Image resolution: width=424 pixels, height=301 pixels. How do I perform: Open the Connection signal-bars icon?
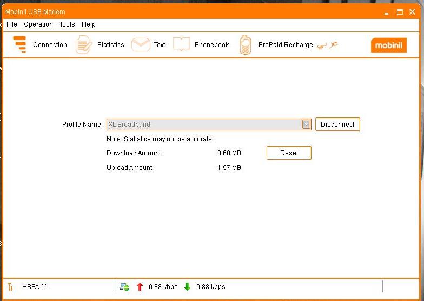point(19,44)
